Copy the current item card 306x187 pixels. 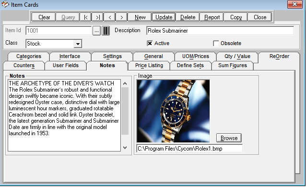coord(236,17)
